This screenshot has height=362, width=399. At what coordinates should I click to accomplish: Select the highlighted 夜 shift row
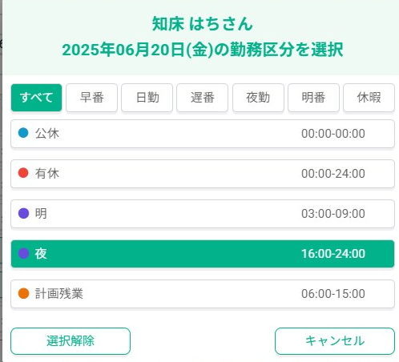pos(203,254)
